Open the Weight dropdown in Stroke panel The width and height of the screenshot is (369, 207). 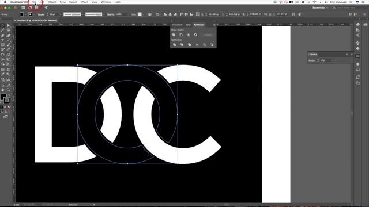[332, 60]
